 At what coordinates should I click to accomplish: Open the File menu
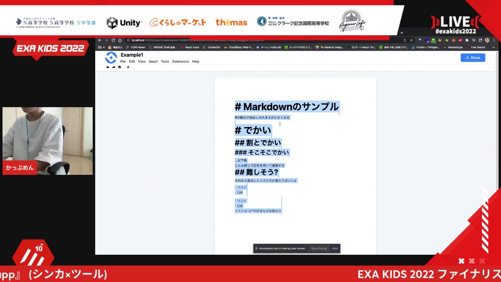point(123,61)
